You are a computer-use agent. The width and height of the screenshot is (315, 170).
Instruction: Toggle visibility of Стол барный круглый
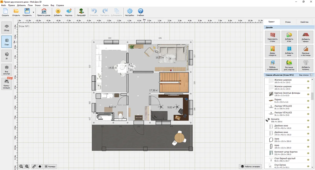pos(308,160)
